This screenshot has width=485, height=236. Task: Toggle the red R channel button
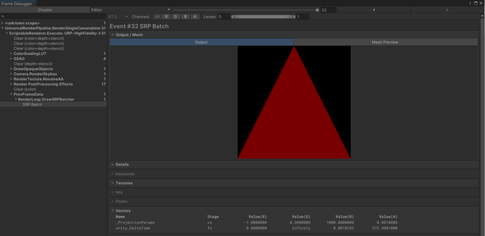coord(166,17)
